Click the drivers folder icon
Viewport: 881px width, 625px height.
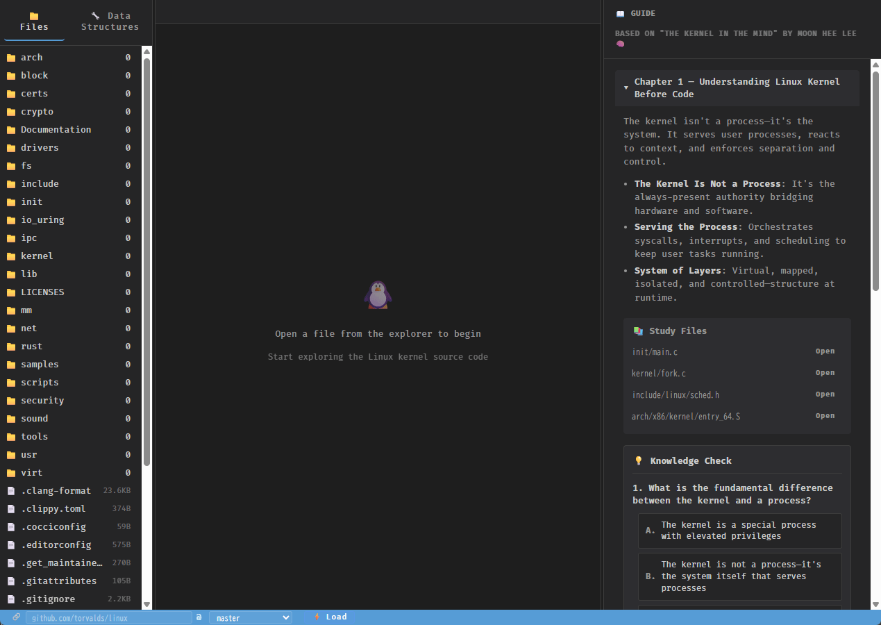(11, 148)
